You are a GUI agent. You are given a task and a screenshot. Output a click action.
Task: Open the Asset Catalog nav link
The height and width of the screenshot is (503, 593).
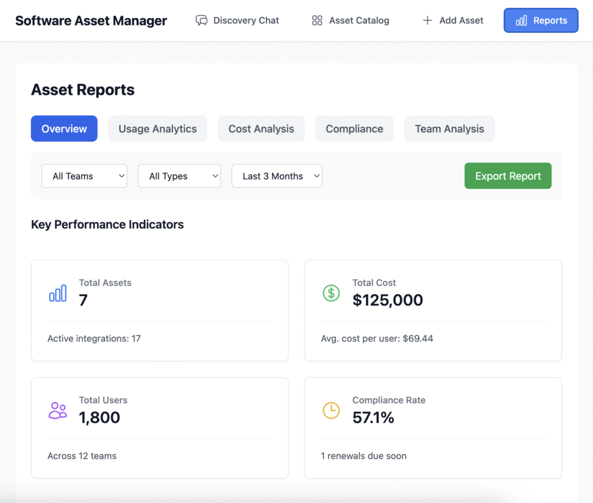tap(350, 20)
